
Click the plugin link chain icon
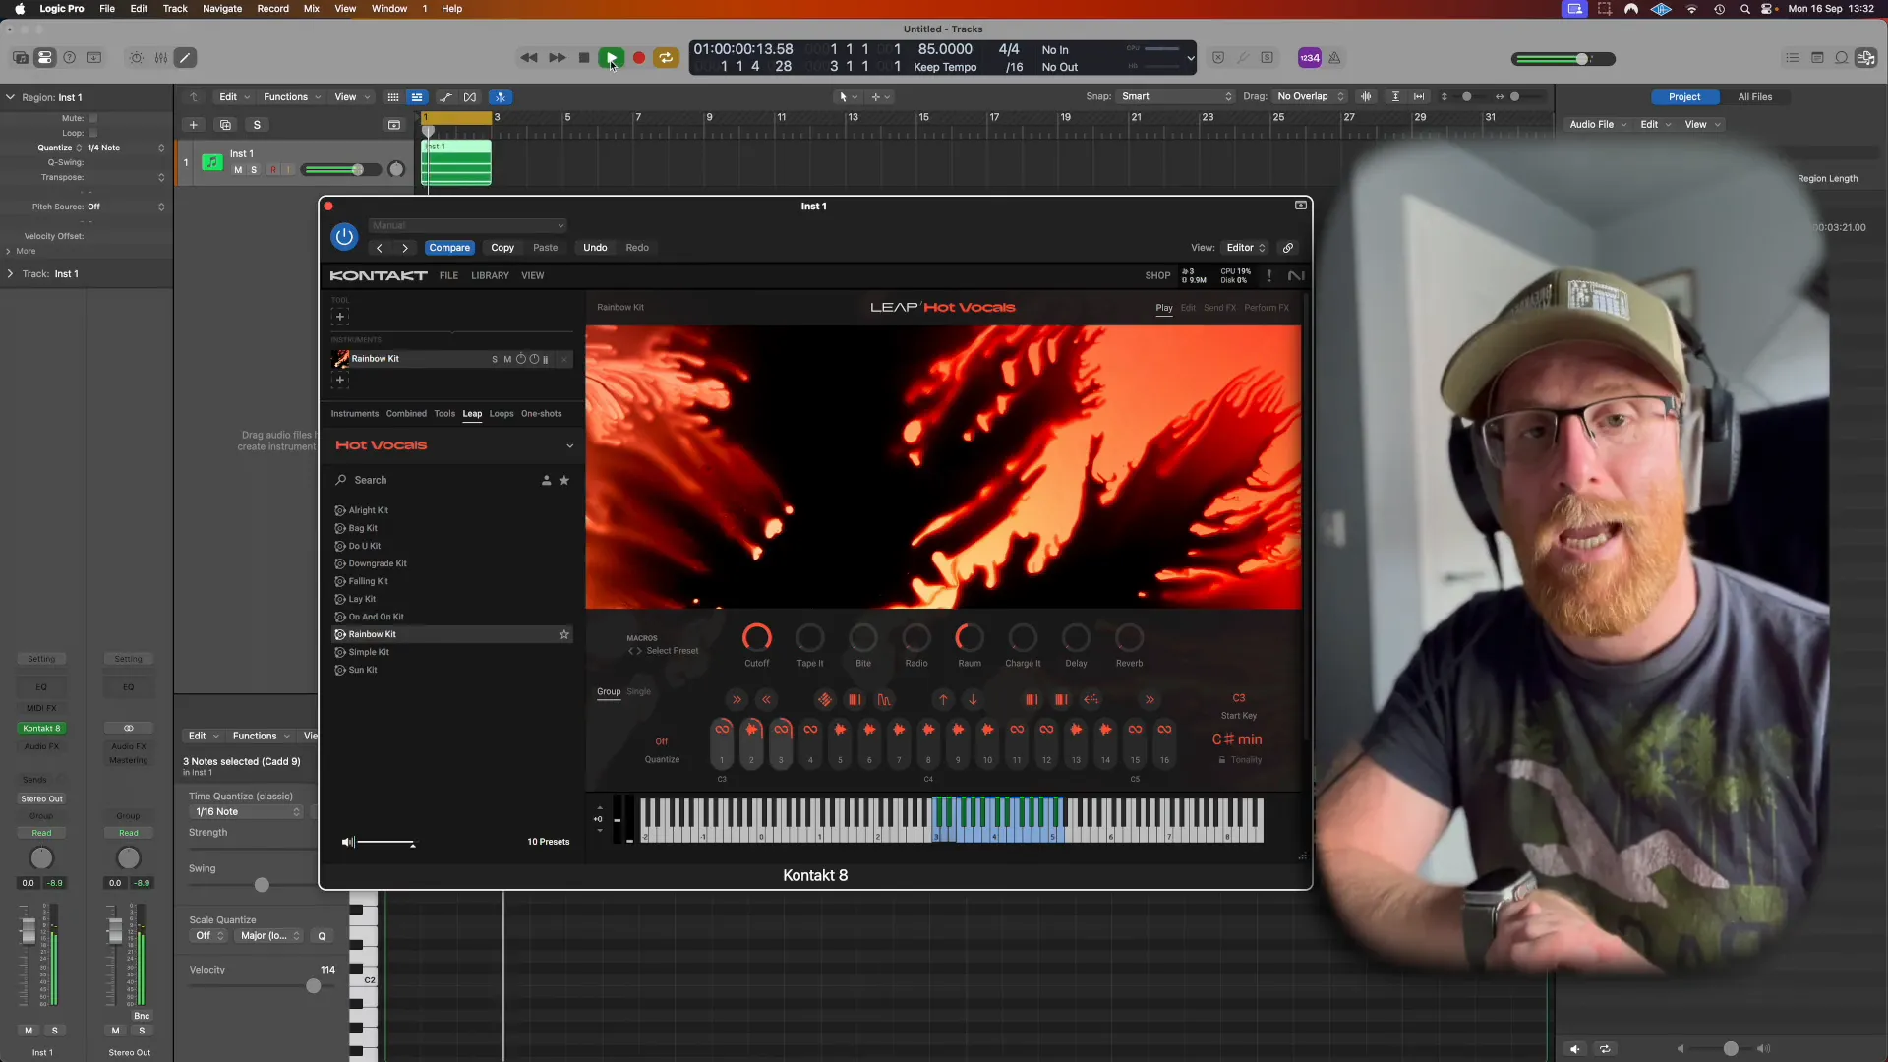(x=1288, y=248)
